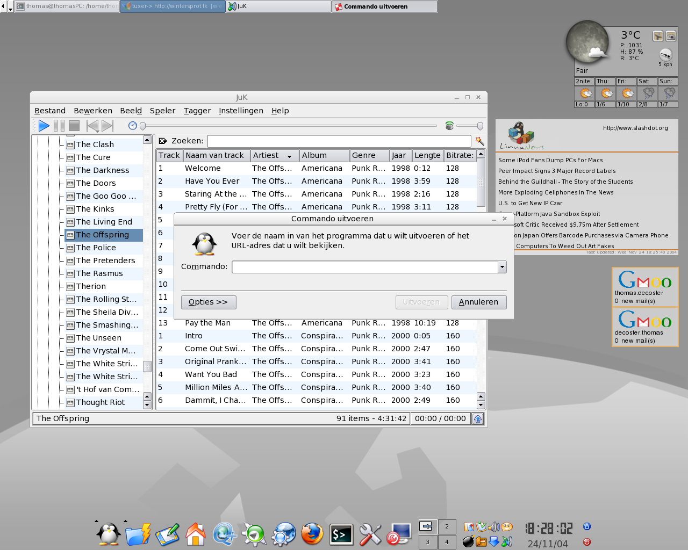Viewport: 688px width, 550px height.
Task: Click the green volume icon in JuK
Action: (x=449, y=126)
